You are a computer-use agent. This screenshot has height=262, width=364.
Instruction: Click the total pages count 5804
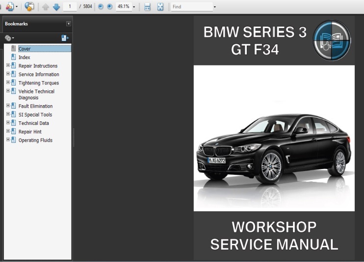pyautogui.click(x=87, y=6)
